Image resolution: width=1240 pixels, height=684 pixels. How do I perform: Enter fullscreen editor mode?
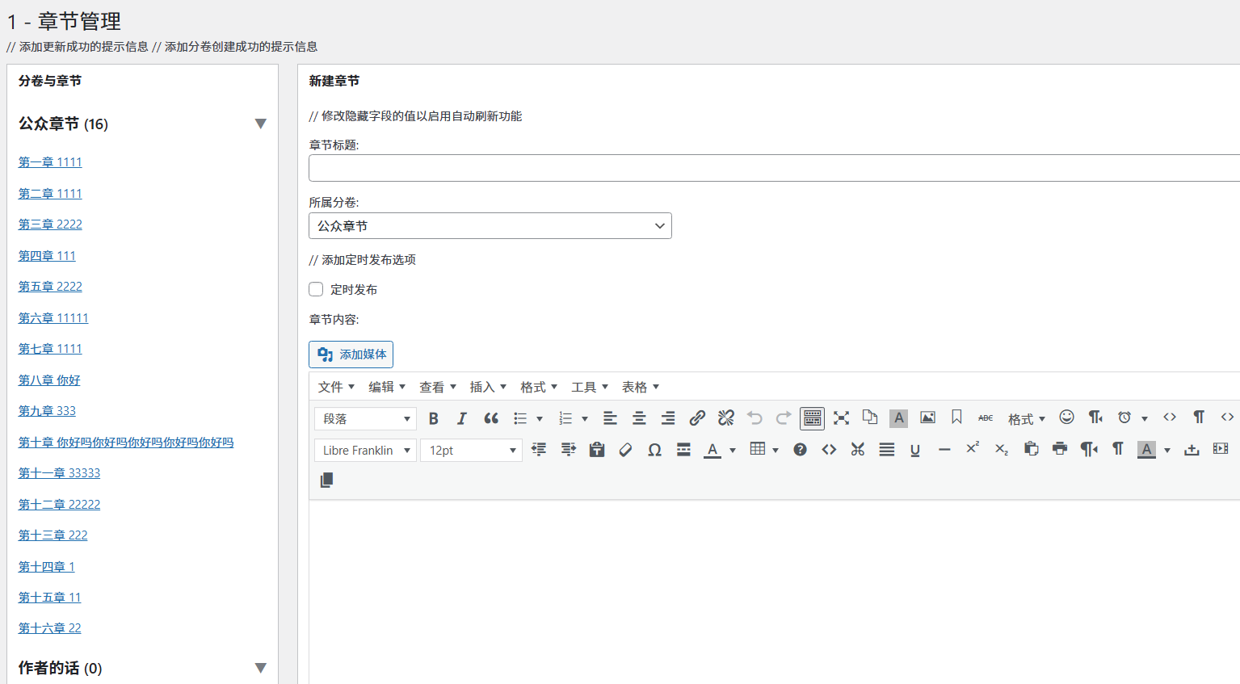[841, 418]
